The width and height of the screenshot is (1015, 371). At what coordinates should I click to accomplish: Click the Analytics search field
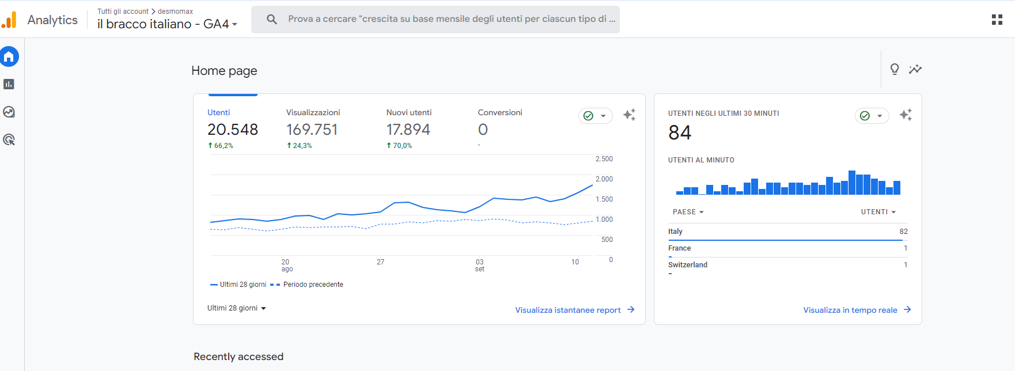(x=444, y=19)
